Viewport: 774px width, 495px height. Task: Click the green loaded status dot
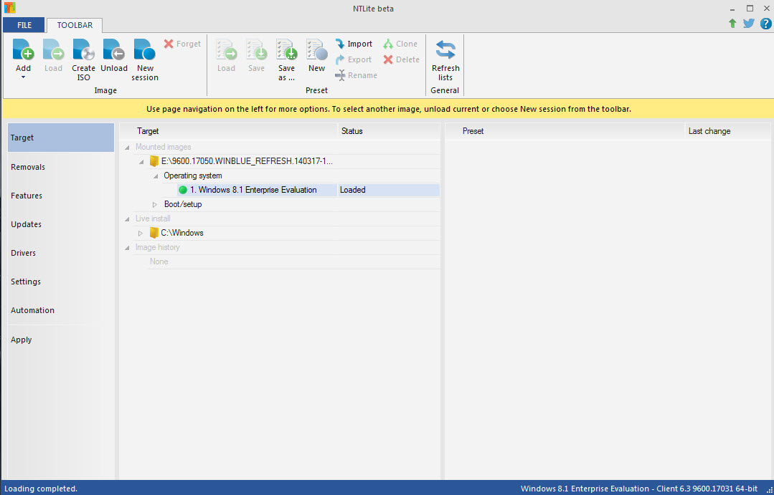coord(183,190)
